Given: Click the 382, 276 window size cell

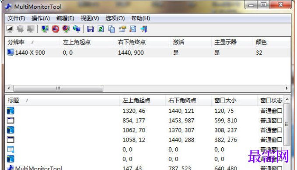Looking at the screenshot, I should (x=226, y=140).
